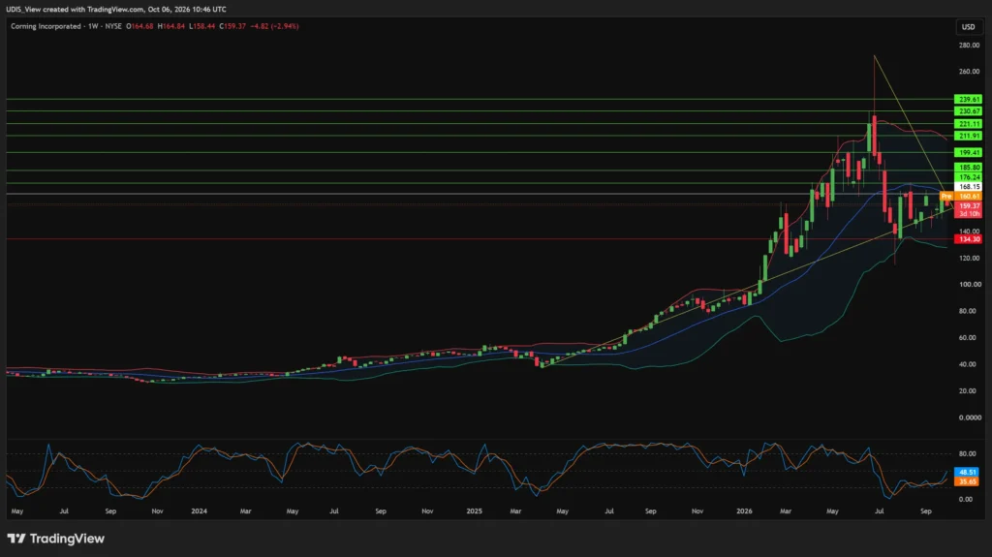This screenshot has height=557, width=992.
Task: Select the 185.80 green price label
Action: (968, 168)
